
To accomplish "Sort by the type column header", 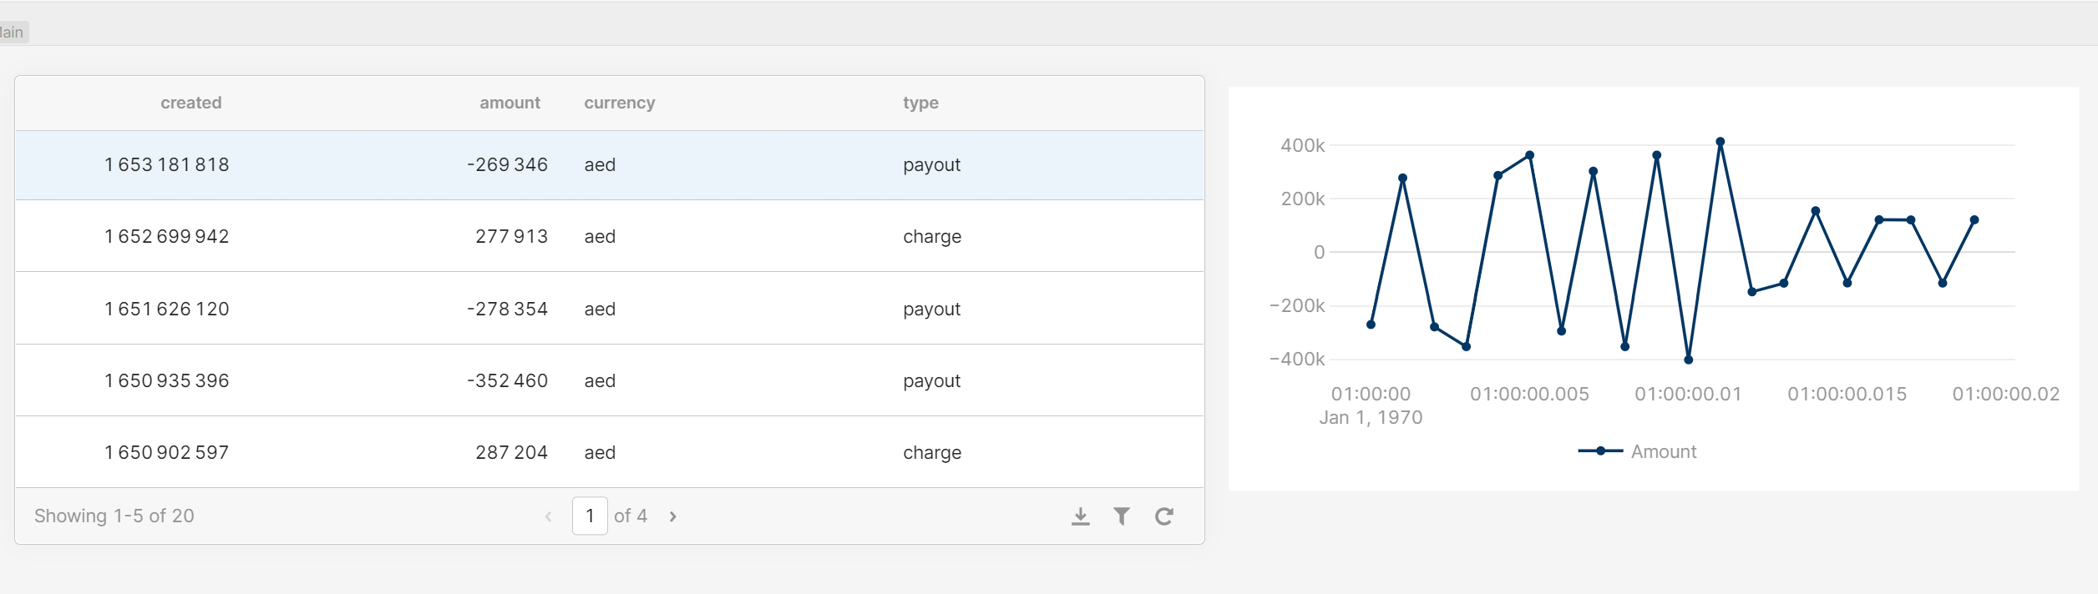I will click(x=920, y=103).
